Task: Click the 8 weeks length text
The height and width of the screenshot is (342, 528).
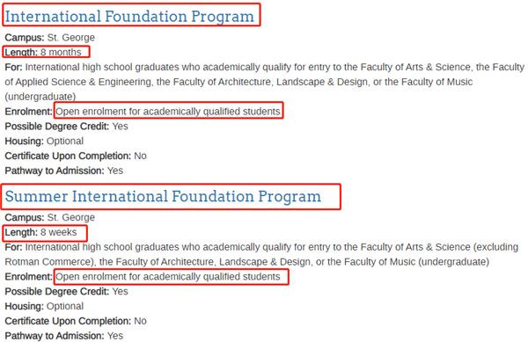Action: click(59, 232)
